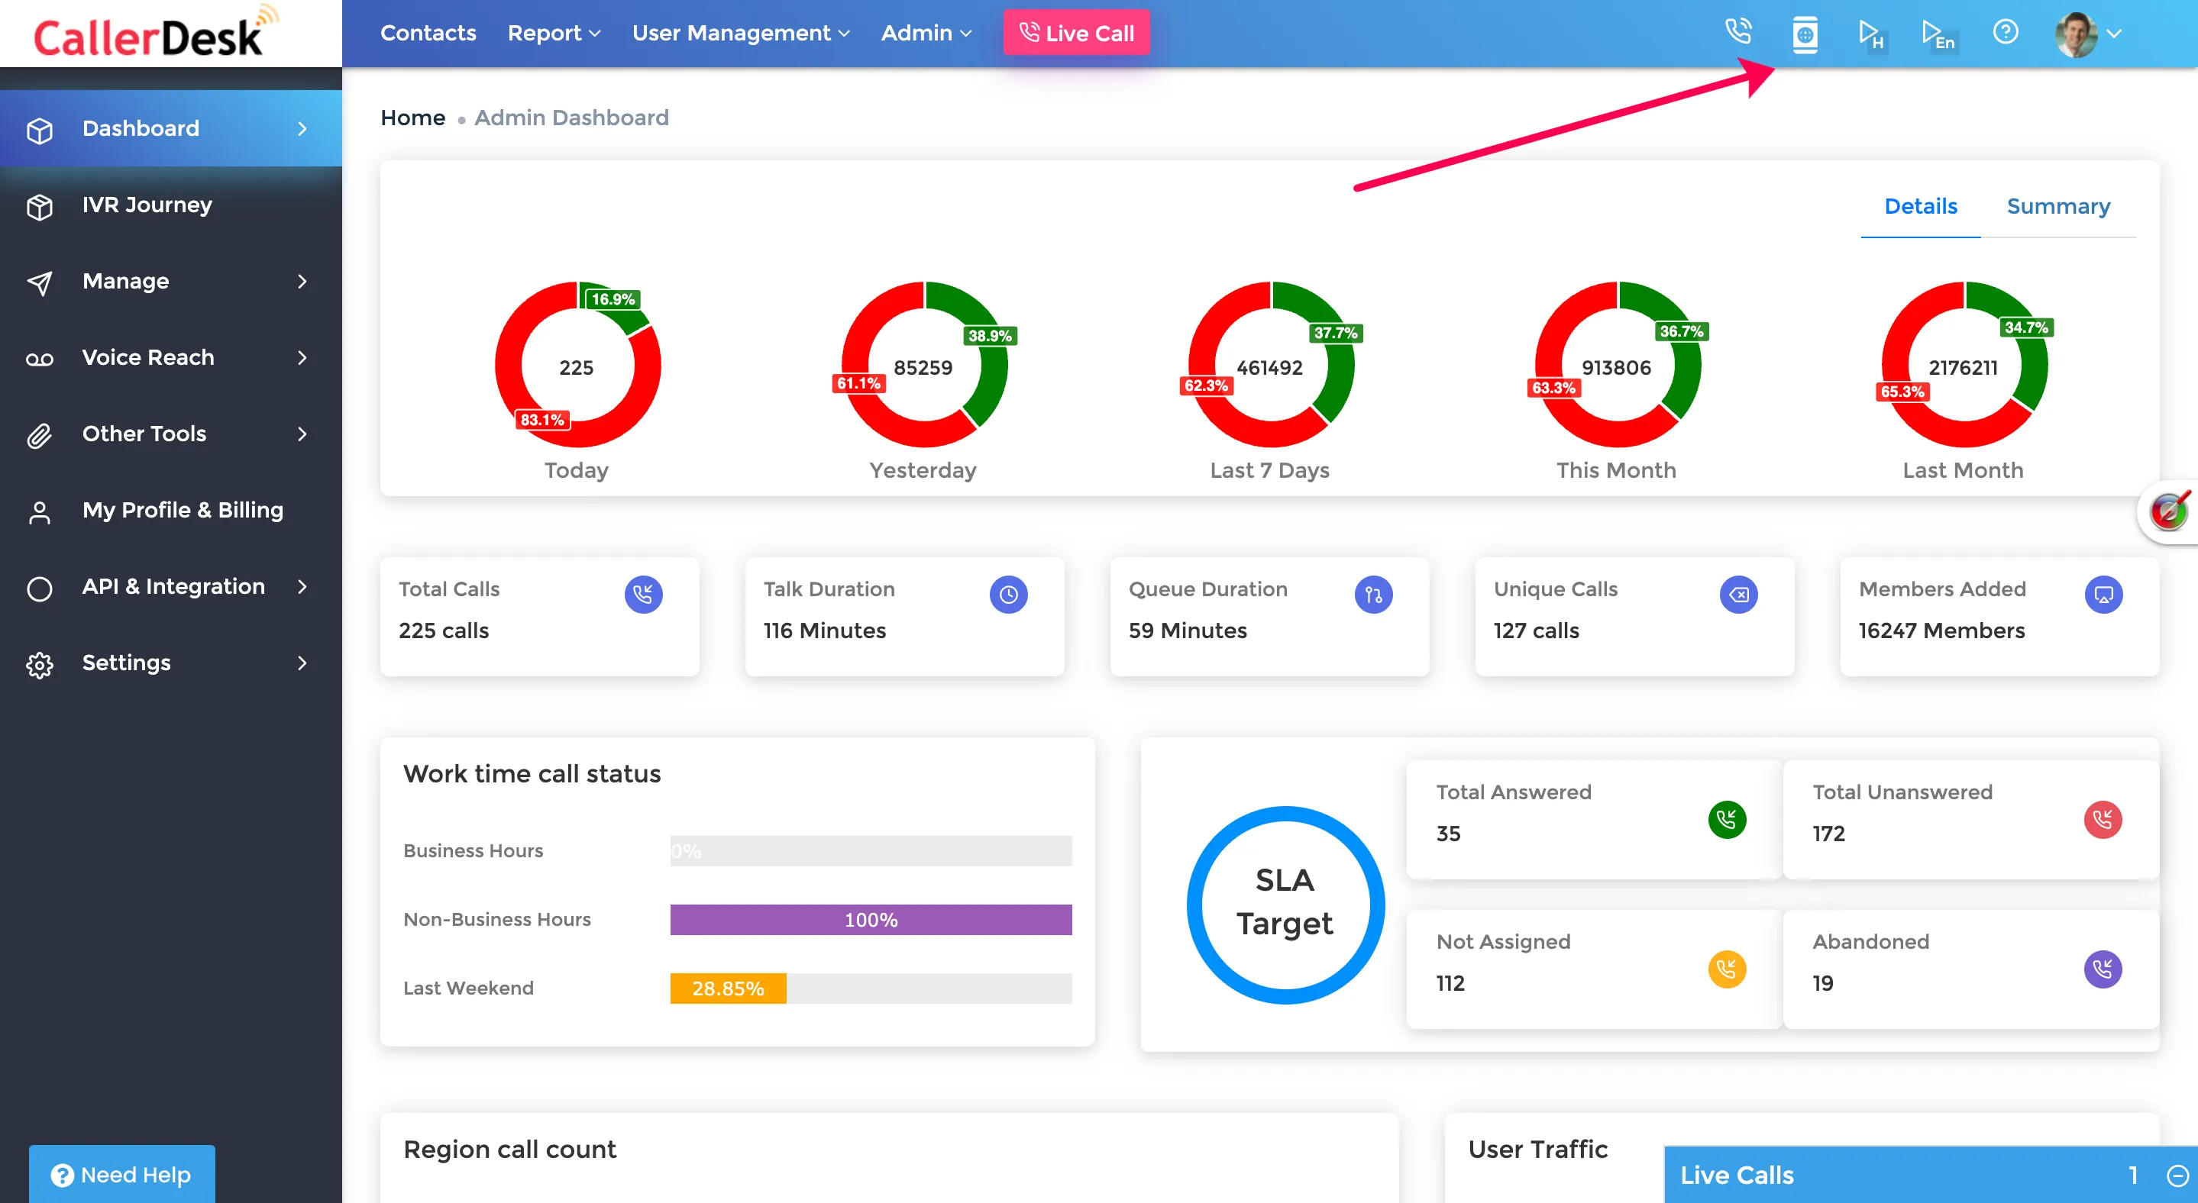The width and height of the screenshot is (2198, 1203).
Task: Expand API & Integration sidebar section
Action: [170, 586]
